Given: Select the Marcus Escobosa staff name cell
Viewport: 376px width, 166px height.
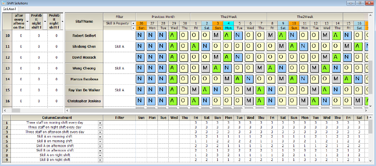Looking at the screenshot, I should click(84, 79).
